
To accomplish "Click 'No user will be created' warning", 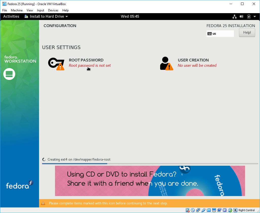I will tap(197, 66).
